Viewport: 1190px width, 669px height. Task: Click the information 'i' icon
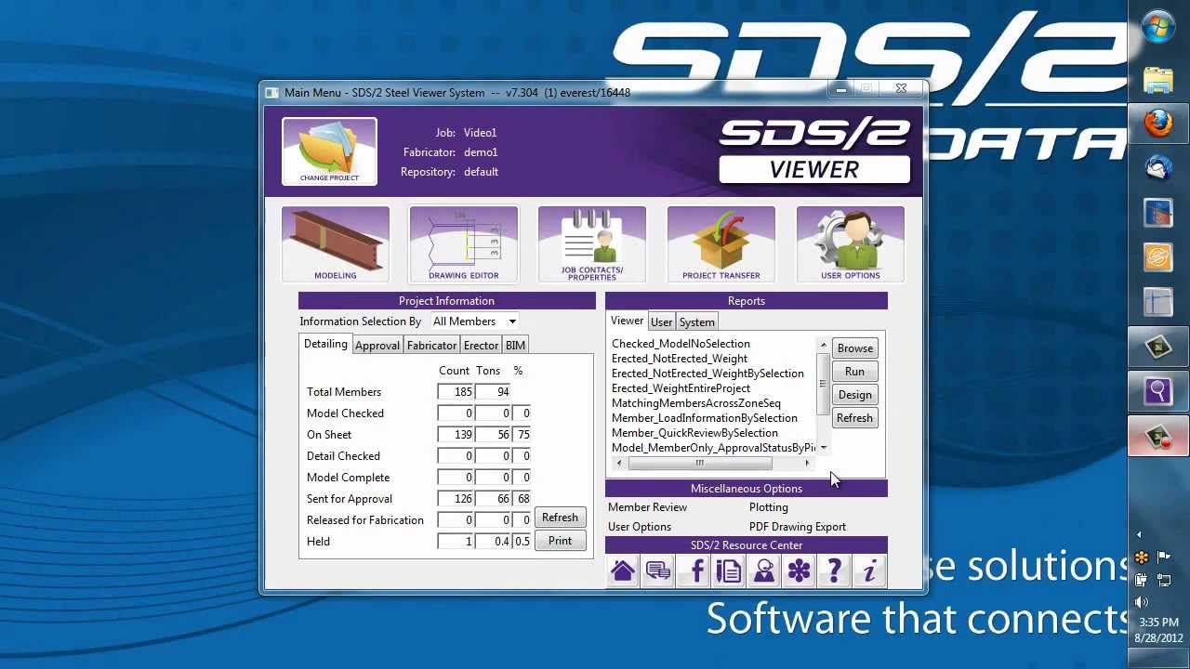point(870,571)
